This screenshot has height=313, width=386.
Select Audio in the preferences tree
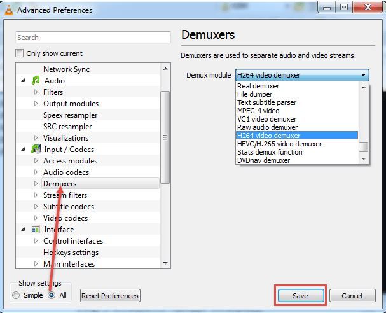[55, 80]
